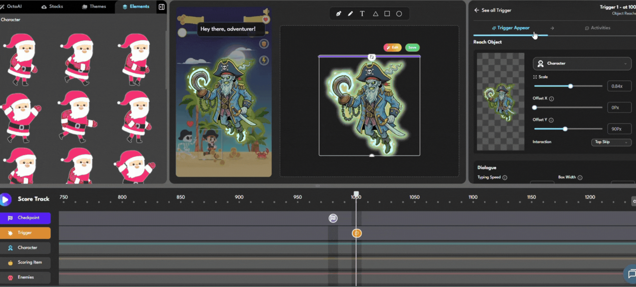The height and width of the screenshot is (287, 636).
Task: Click the orange Edit button
Action: pyautogui.click(x=392, y=47)
